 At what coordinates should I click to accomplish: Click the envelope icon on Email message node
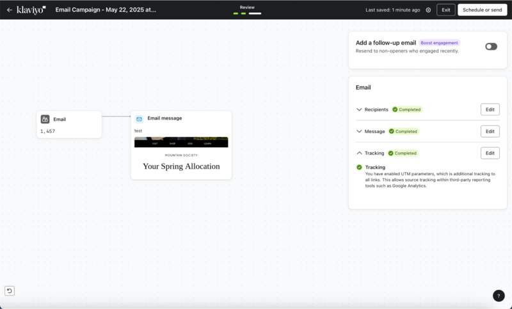(x=139, y=118)
